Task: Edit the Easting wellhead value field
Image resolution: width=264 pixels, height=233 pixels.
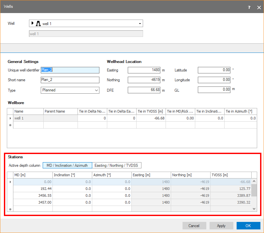Action: 144,70
